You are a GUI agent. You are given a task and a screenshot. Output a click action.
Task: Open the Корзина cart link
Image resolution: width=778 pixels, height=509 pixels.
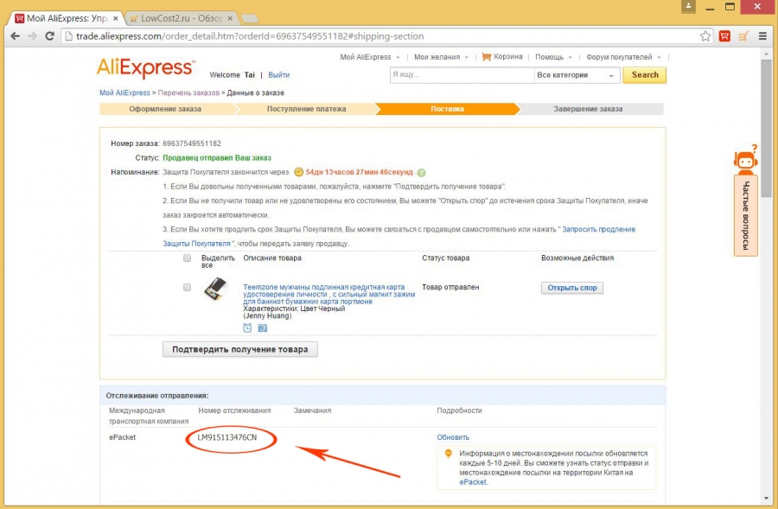(x=508, y=56)
